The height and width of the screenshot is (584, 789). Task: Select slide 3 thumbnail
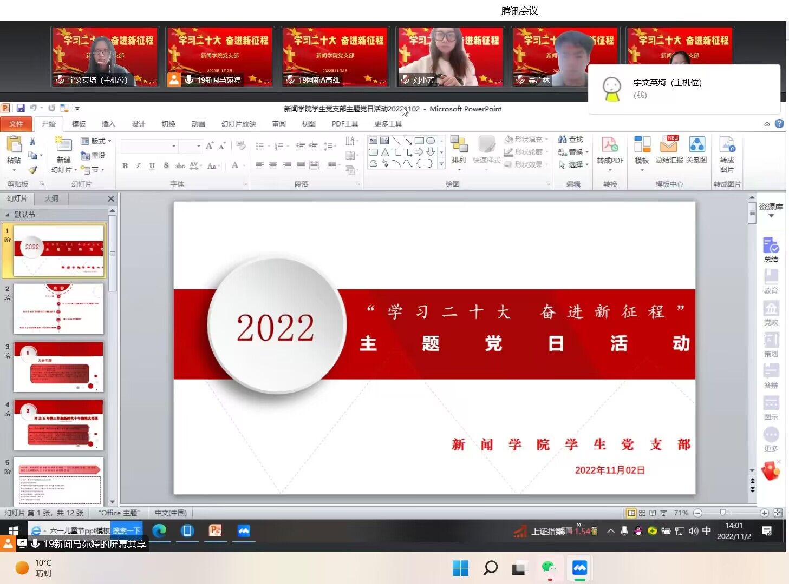tap(58, 367)
